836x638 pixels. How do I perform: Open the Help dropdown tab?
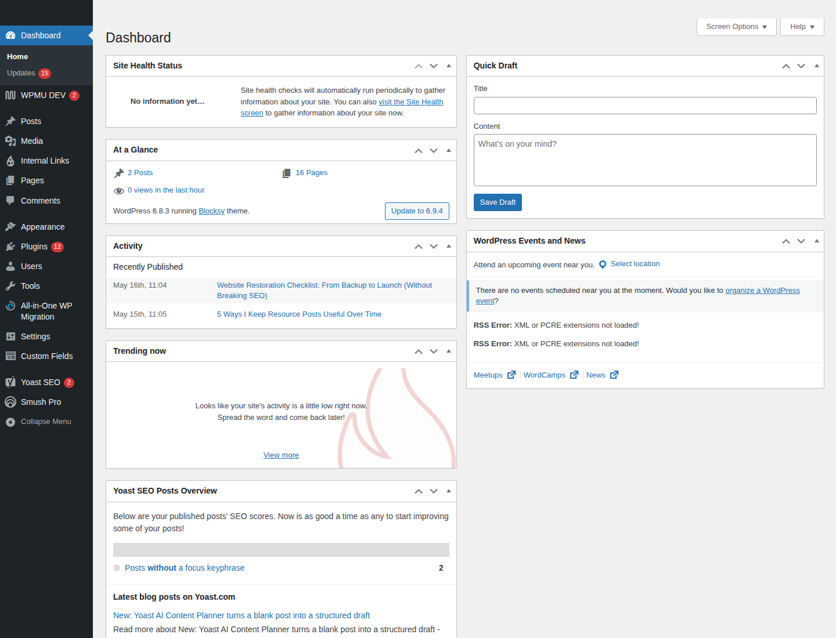802,27
